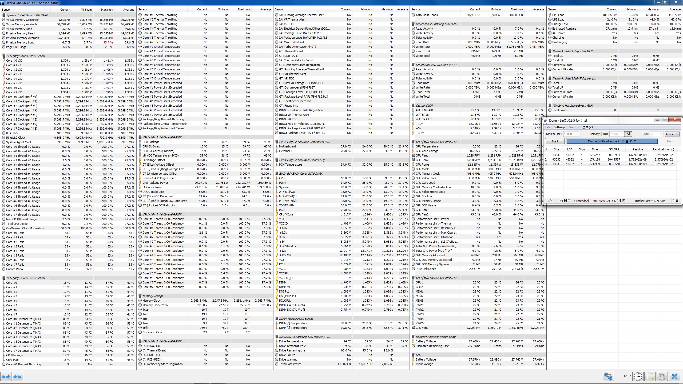683x384 pixels.
Task: Select the Package/Ring Thermal Throttling row
Action: pos(205,119)
